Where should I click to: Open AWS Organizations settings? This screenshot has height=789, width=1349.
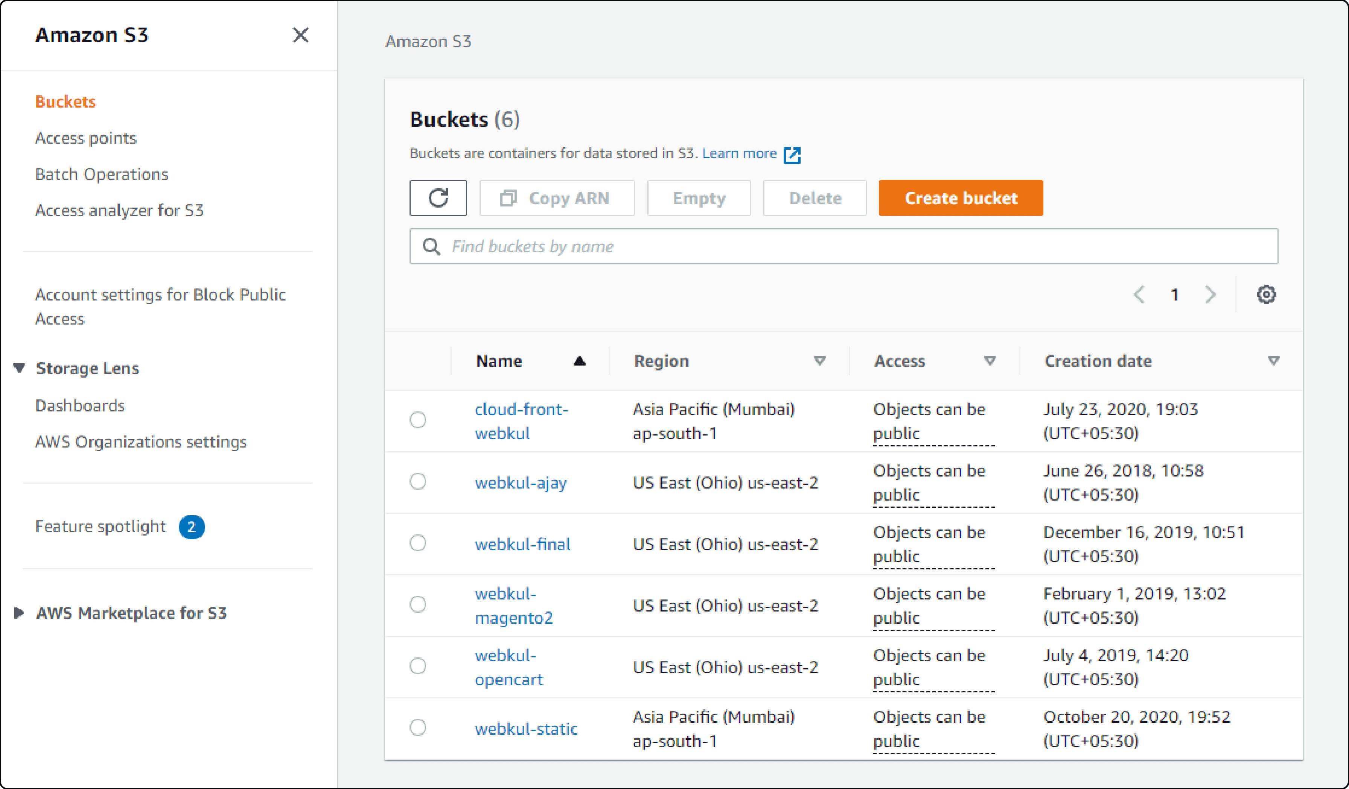[x=141, y=442]
